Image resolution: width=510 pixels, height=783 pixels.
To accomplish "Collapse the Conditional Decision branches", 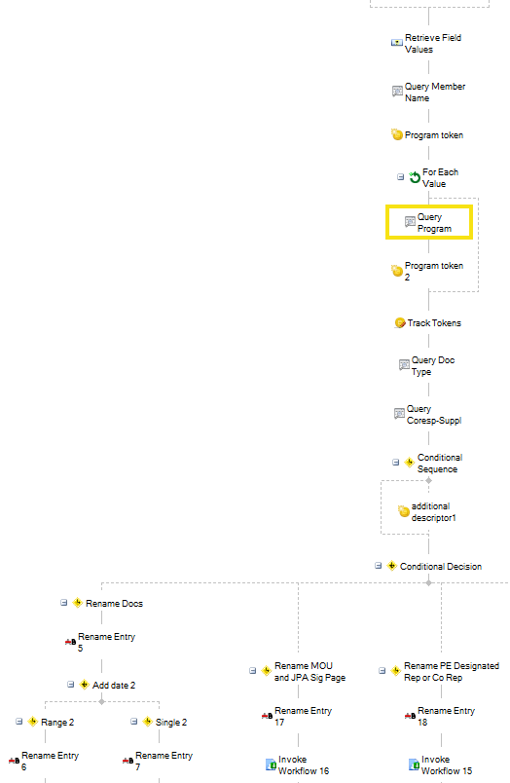I will [x=378, y=566].
